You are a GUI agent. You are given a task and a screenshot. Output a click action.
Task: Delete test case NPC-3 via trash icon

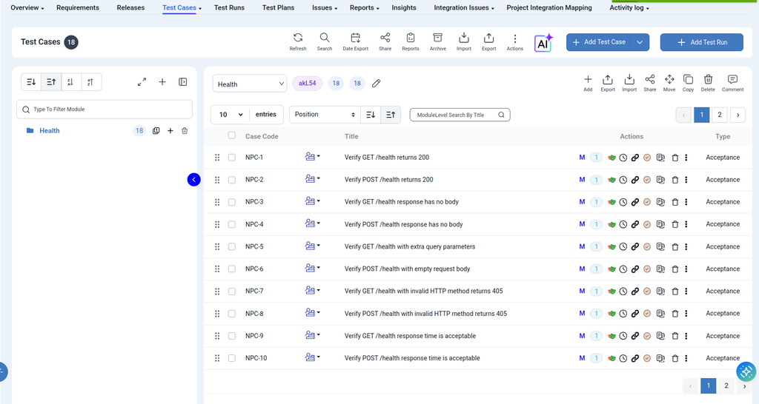[675, 202]
